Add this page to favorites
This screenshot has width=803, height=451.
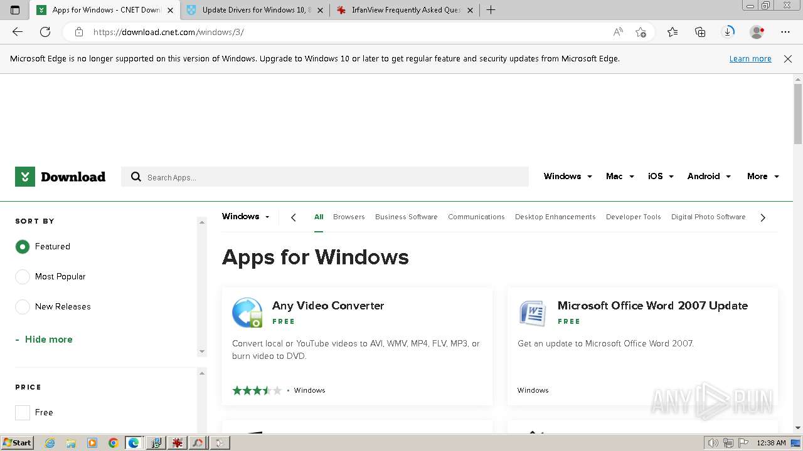coord(641,32)
